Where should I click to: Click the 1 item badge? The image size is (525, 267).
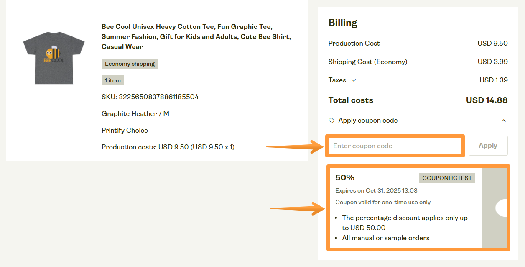112,80
